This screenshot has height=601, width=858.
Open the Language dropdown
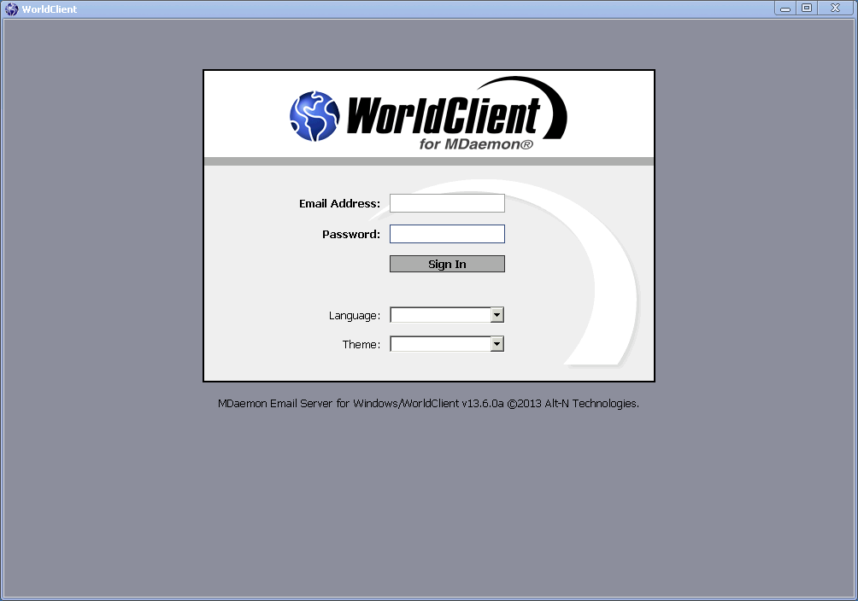coord(447,315)
